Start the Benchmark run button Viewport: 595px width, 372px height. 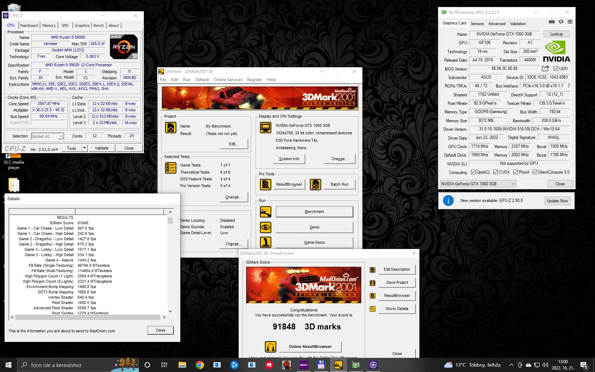(x=314, y=212)
